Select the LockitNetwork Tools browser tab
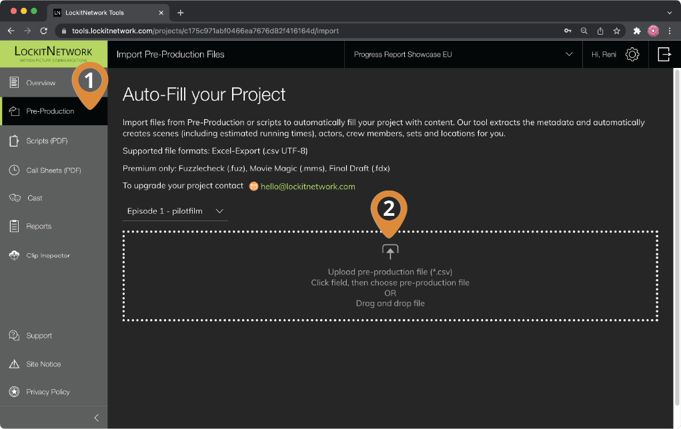Viewport: 681px width, 429px height. 107,13
